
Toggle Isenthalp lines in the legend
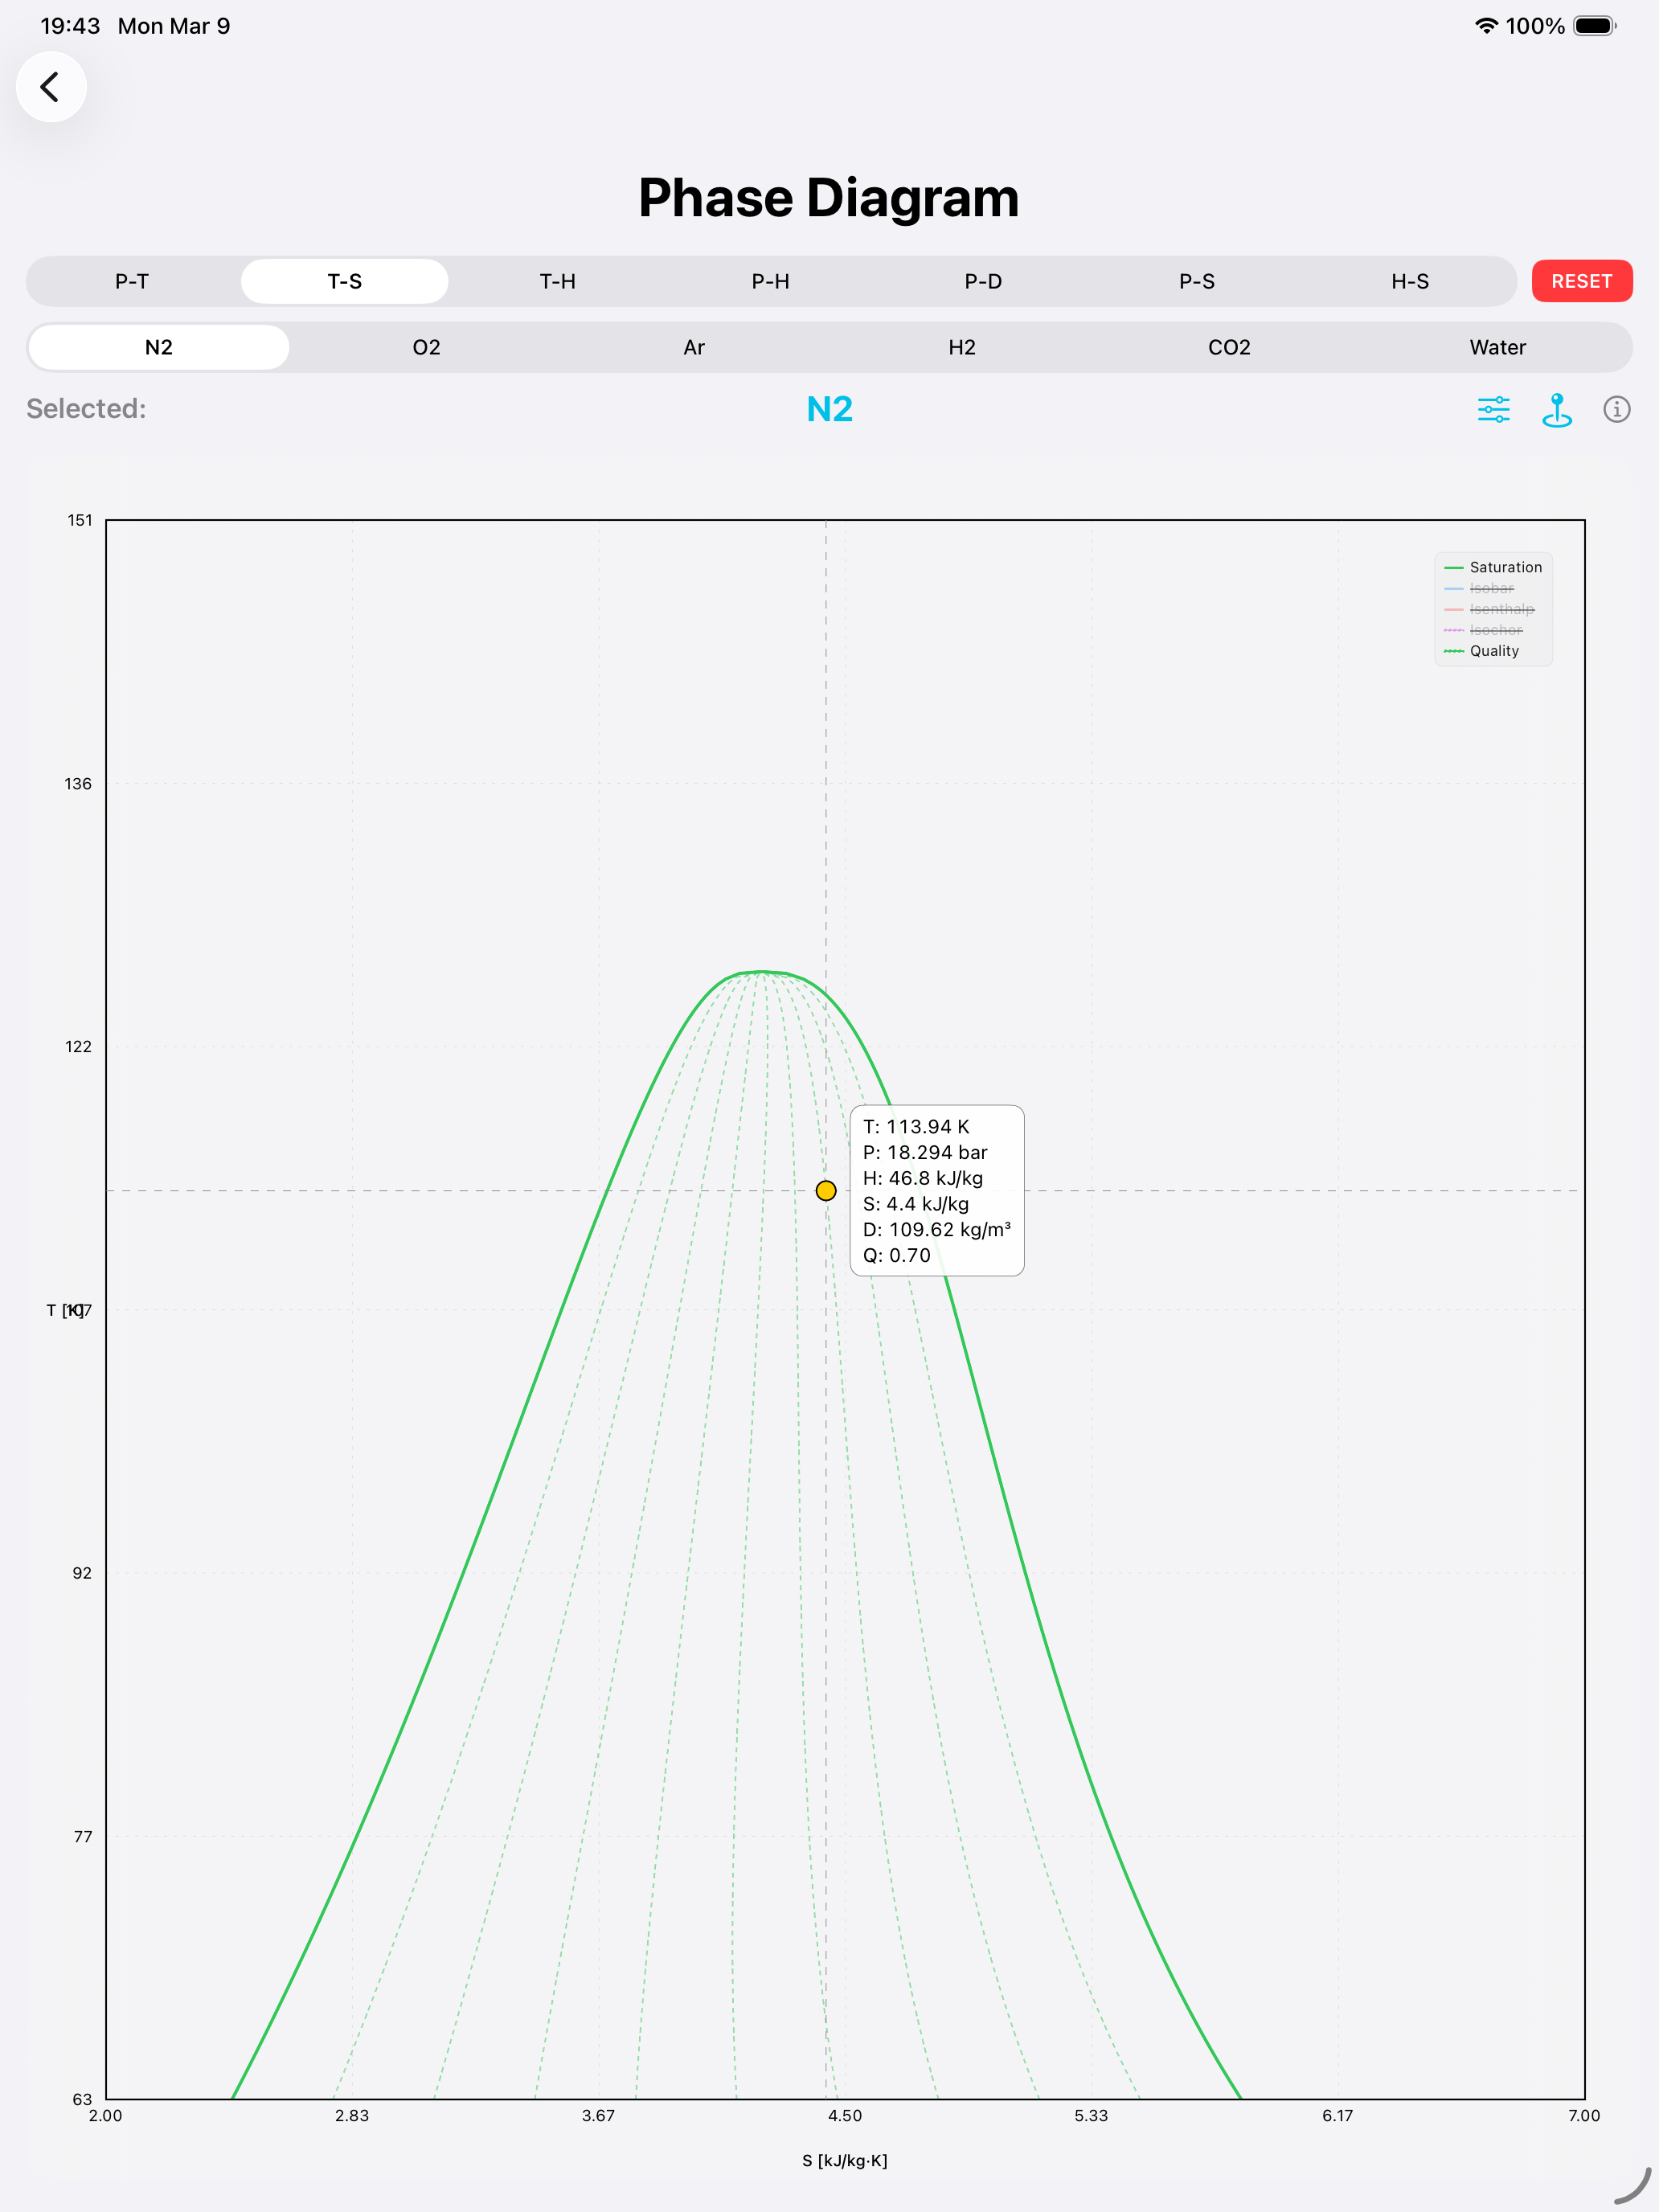tap(1501, 609)
